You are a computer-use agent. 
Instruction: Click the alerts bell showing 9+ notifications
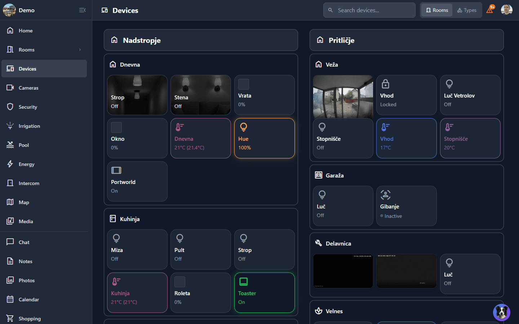coord(489,10)
